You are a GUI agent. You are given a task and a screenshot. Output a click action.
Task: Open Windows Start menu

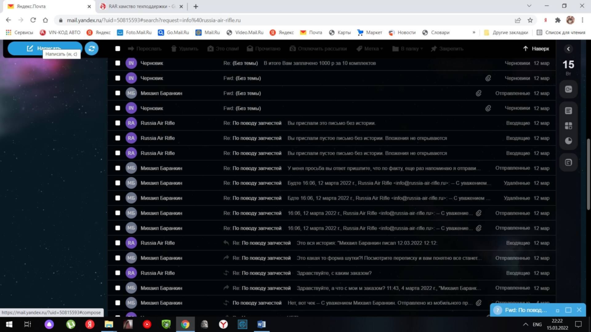point(9,324)
